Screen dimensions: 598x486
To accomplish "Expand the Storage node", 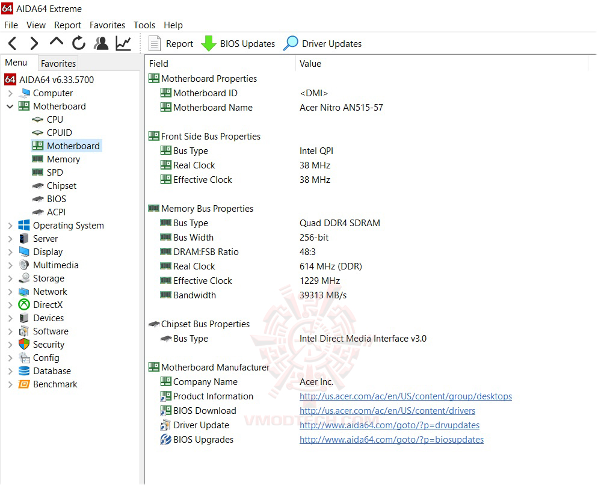I will tap(10, 278).
